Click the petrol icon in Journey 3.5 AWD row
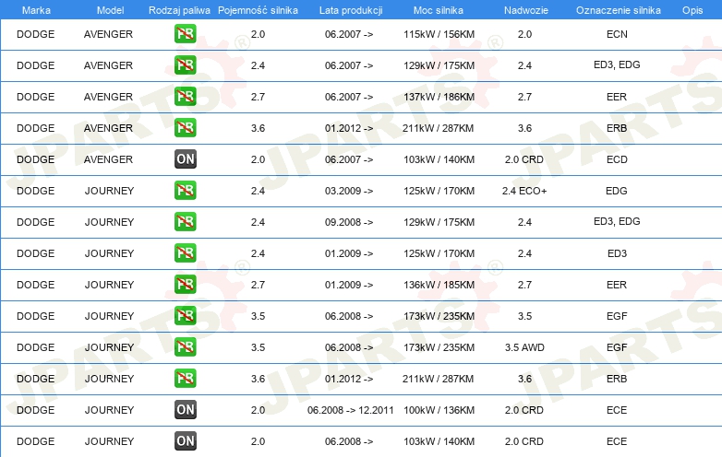722x457 pixels. click(185, 346)
